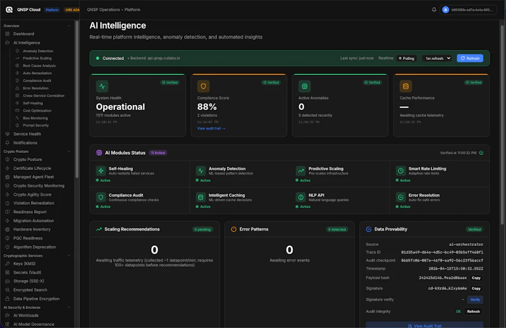506x328 pixels.
Task: Navigate to Certificate Lifecycle
Action: point(32,168)
